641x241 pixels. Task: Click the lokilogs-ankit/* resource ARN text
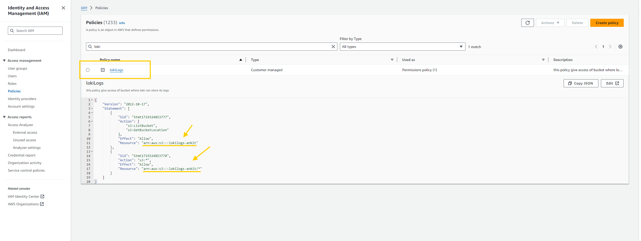[x=172, y=169]
